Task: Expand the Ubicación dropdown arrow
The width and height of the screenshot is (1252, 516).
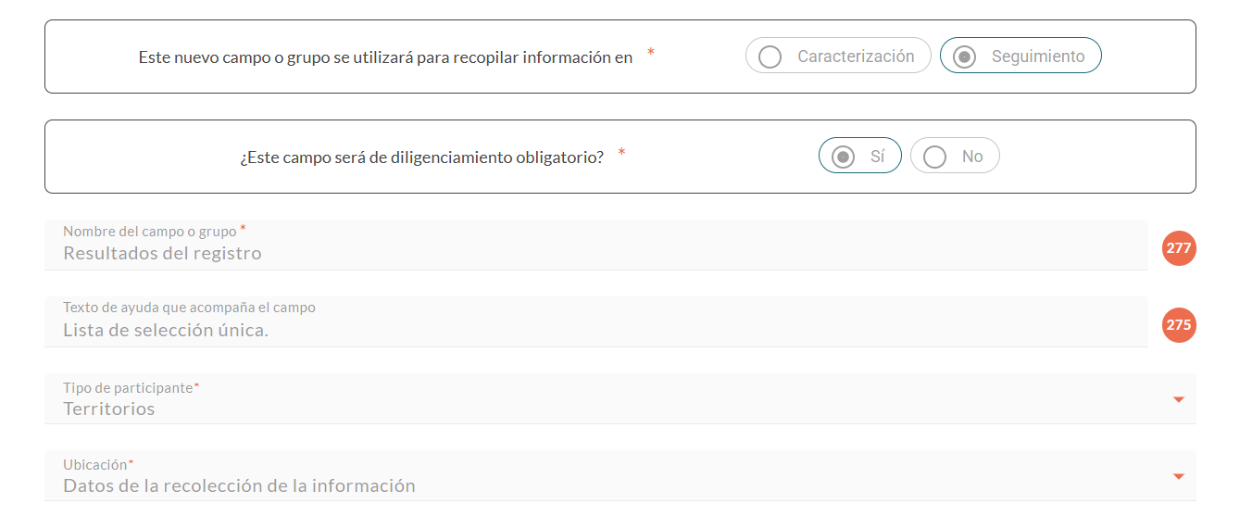Action: (1178, 477)
